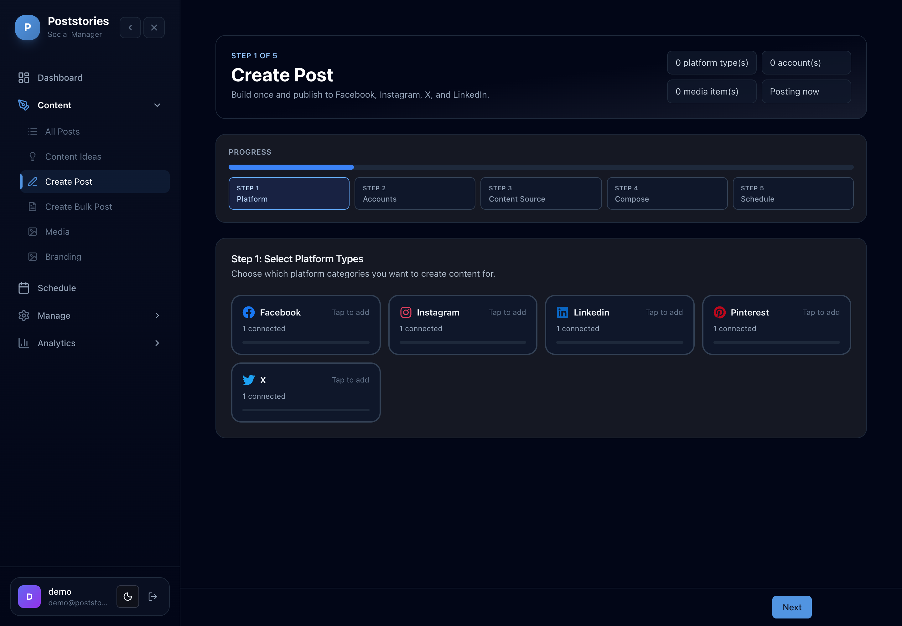This screenshot has height=626, width=902.
Task: Click the X Twitter bird icon
Action: pos(248,380)
